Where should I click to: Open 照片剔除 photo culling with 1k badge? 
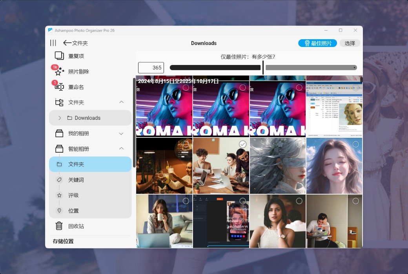coord(59,71)
